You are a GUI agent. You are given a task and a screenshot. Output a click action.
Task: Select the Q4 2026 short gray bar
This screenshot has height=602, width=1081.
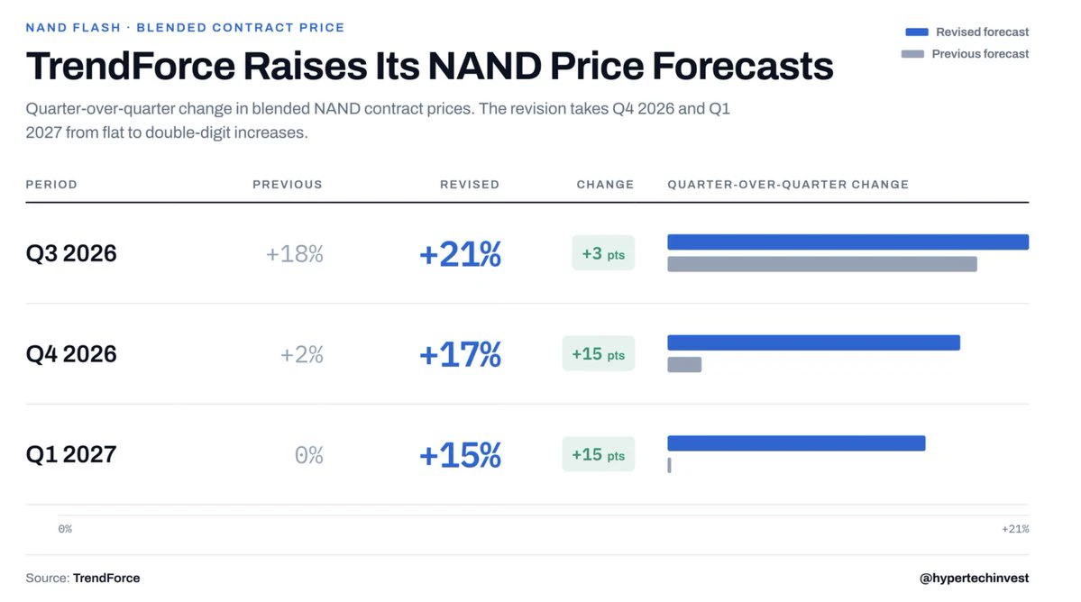[x=684, y=364]
